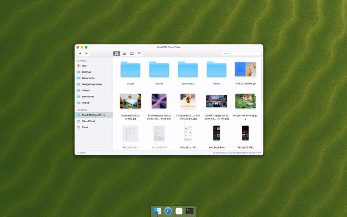Select the IMG_8810.JPG thumbnail

click(130, 134)
